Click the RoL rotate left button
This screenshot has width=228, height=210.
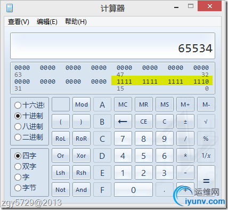(61, 139)
